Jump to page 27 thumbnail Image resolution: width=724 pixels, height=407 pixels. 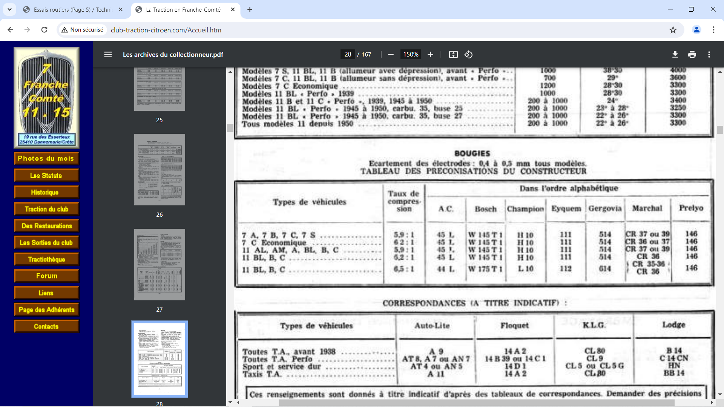[x=160, y=265]
